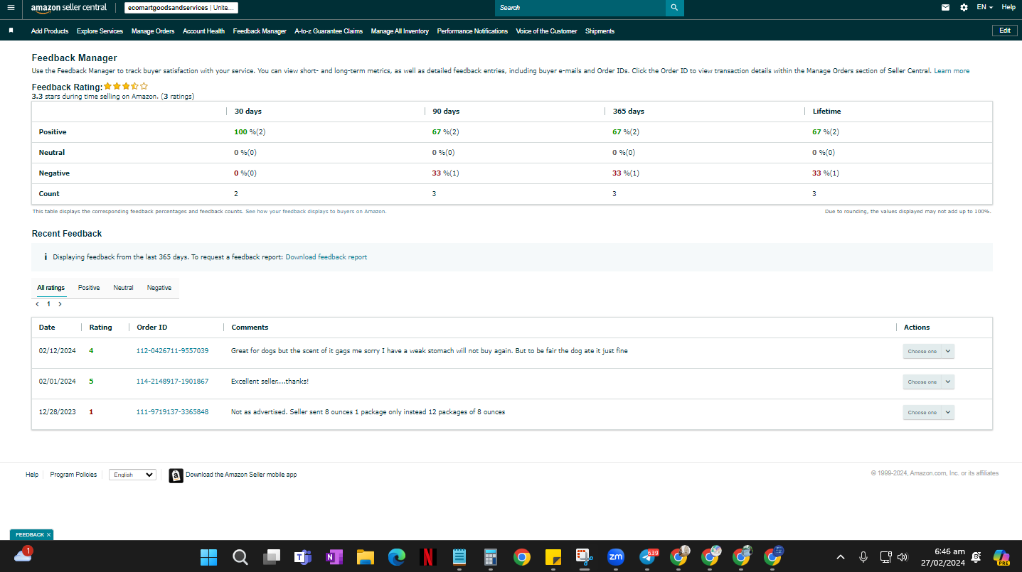
Task: Click Download feedback report link
Action: (326, 257)
